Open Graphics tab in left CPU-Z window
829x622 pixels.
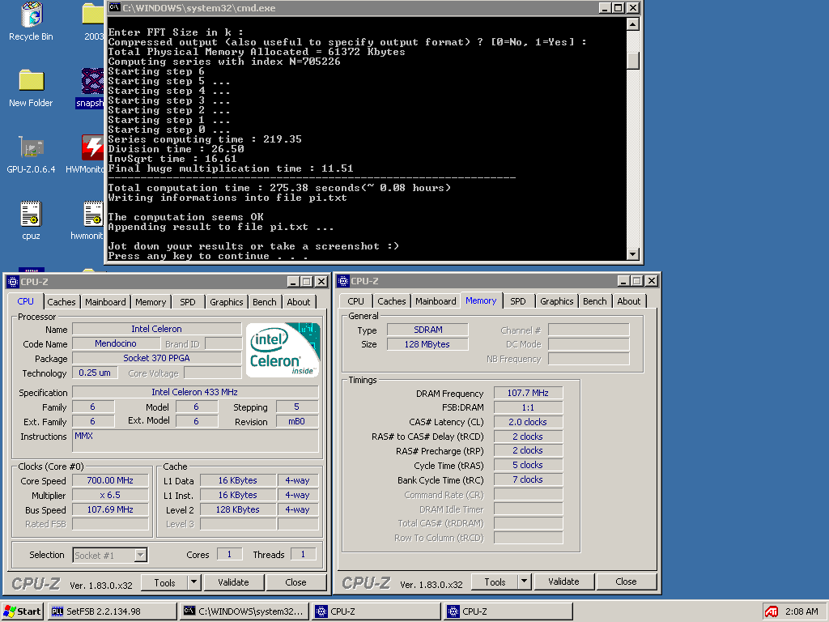click(x=227, y=302)
